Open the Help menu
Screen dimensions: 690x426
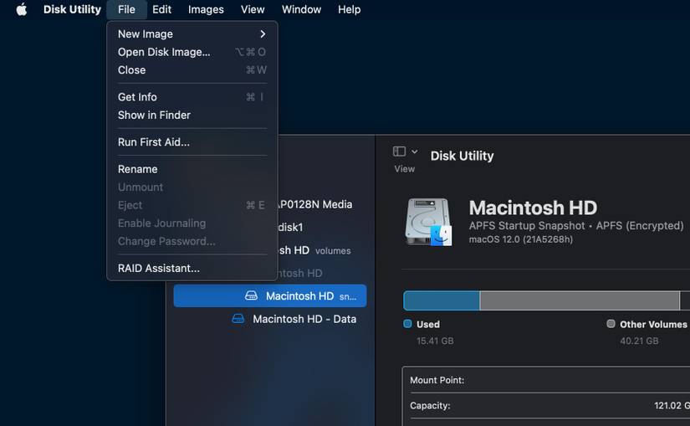click(x=350, y=9)
